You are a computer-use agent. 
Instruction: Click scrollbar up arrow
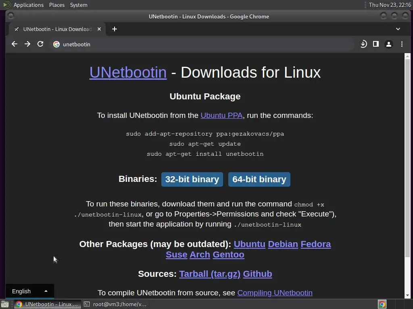click(407, 56)
